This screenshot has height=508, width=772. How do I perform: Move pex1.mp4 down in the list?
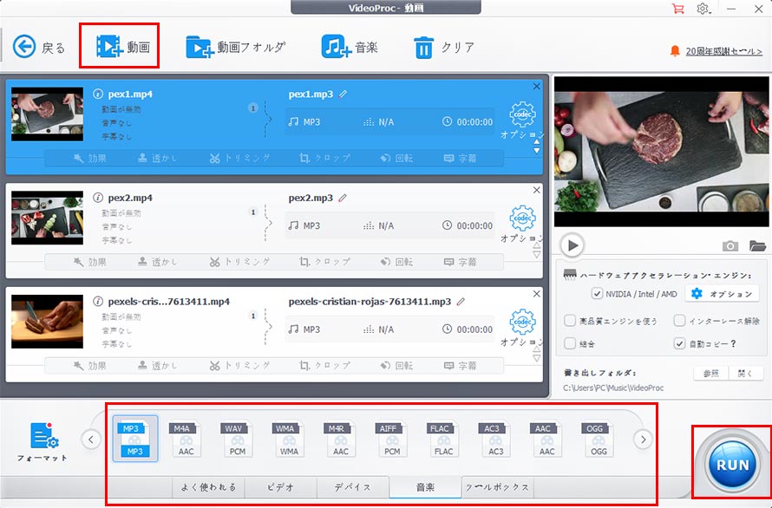click(537, 150)
